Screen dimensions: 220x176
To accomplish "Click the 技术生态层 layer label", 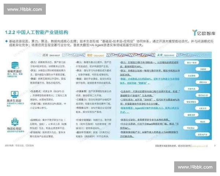I will (x=14, y=100).
